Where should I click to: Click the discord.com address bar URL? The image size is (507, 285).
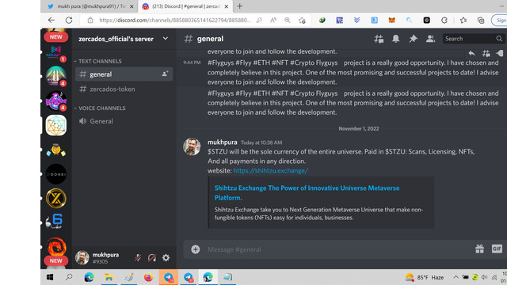[174, 20]
